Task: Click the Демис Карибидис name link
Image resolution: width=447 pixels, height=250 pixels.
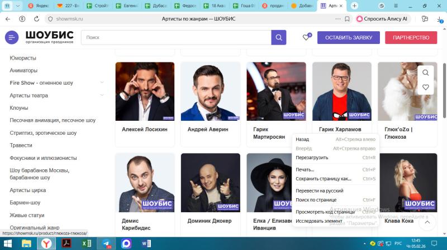Action: pos(136,224)
